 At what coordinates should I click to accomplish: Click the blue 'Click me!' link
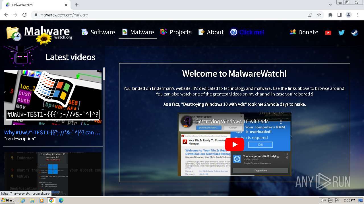click(x=252, y=32)
